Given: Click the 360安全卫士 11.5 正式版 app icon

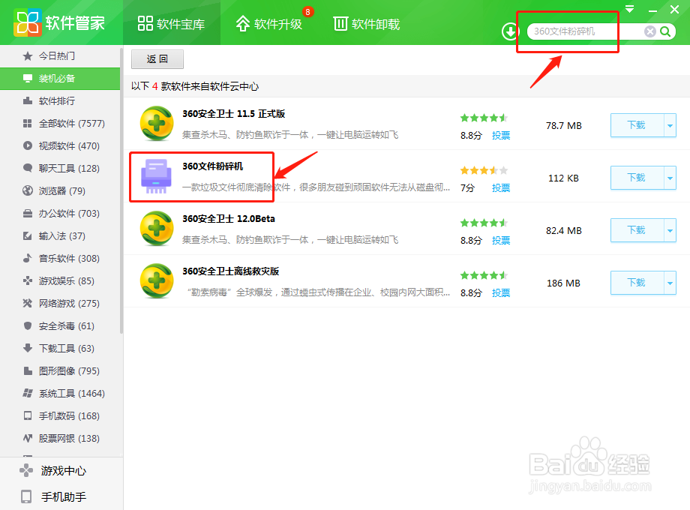Looking at the screenshot, I should tap(157, 124).
